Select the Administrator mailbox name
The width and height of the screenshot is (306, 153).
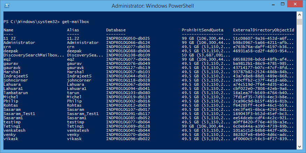[19, 43]
